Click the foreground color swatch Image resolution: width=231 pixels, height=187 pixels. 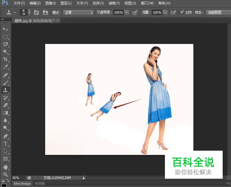4,185
